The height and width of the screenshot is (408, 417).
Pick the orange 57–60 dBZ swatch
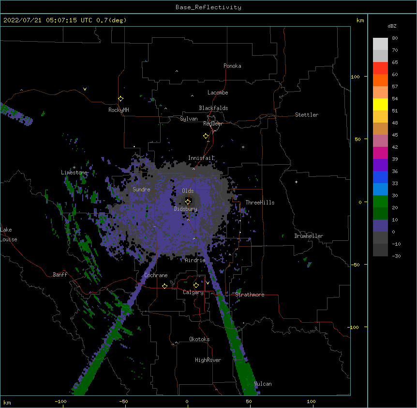click(x=380, y=80)
